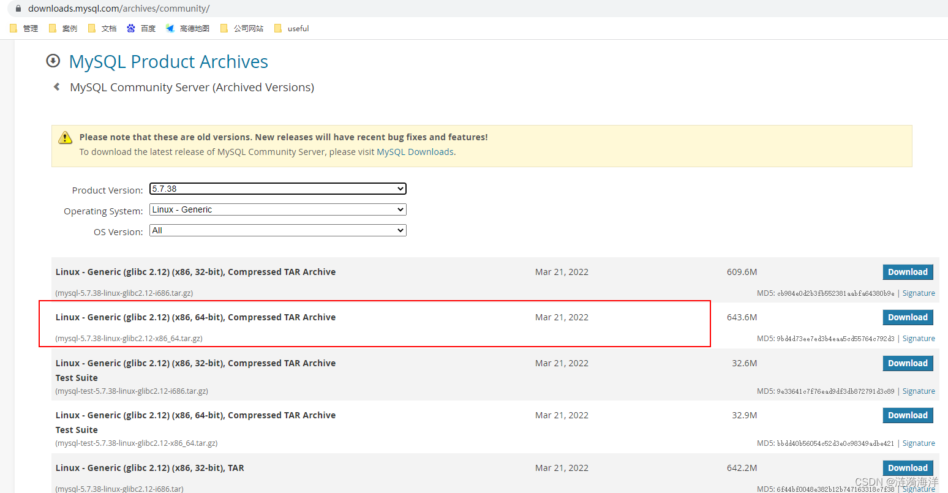The width and height of the screenshot is (948, 493).
Task: Click the lock icon in address bar
Action: click(x=18, y=9)
